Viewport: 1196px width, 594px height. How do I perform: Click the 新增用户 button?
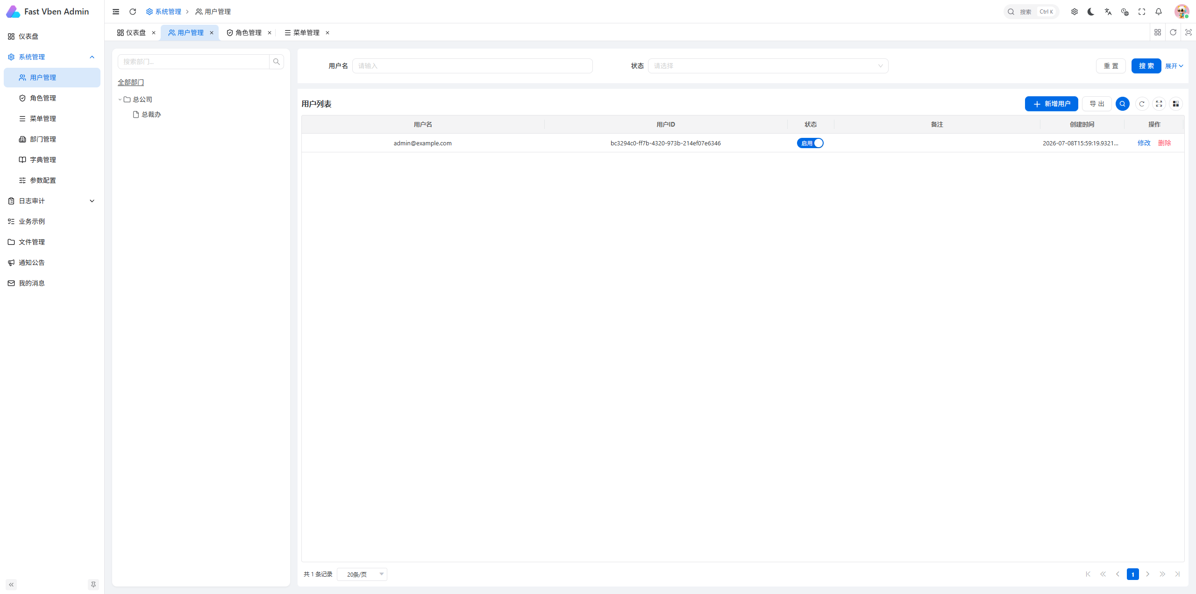[1051, 104]
